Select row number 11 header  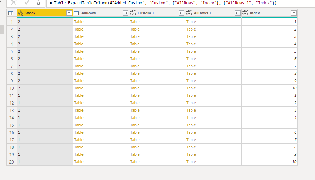12,95
